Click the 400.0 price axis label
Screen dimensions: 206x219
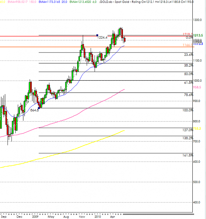tap(197, 202)
